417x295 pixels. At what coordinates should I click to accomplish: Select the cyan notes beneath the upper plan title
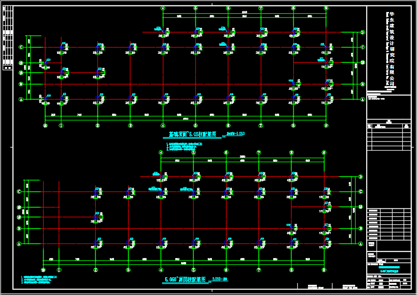point(184,147)
